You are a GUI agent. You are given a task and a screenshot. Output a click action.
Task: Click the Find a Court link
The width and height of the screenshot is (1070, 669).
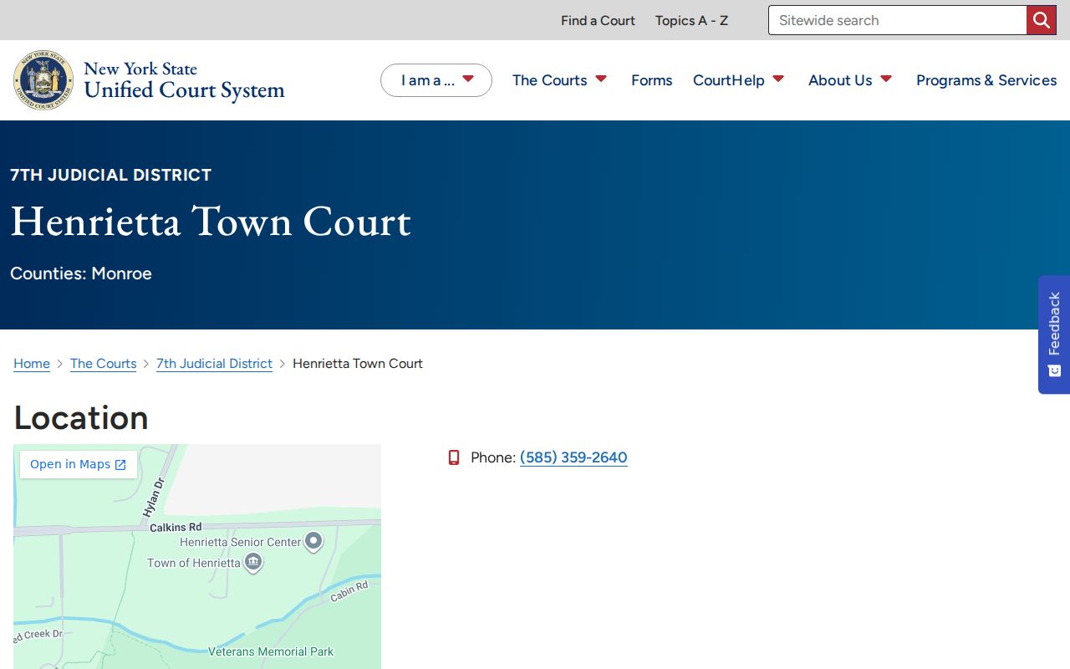[598, 20]
